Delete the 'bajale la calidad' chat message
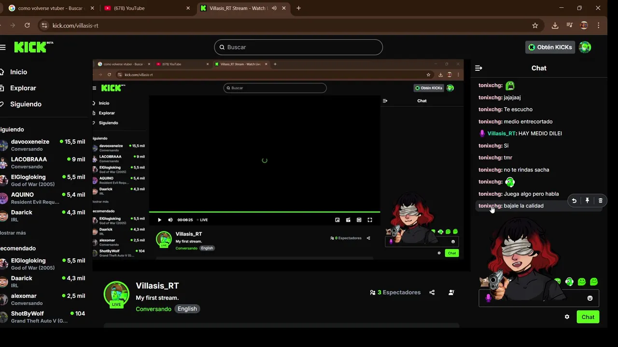 click(x=601, y=200)
